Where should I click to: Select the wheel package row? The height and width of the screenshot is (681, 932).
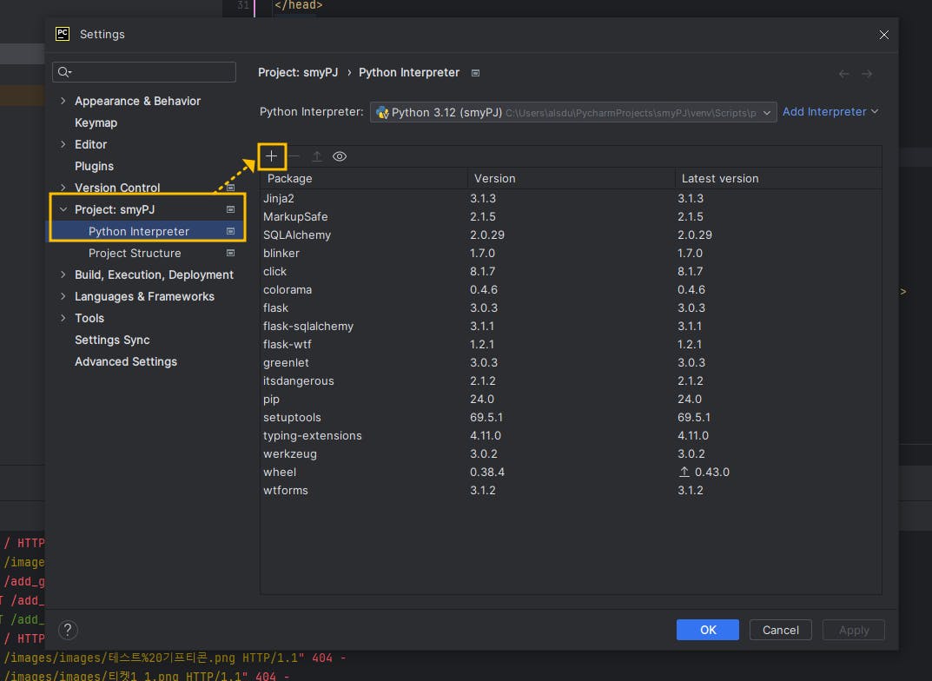571,472
